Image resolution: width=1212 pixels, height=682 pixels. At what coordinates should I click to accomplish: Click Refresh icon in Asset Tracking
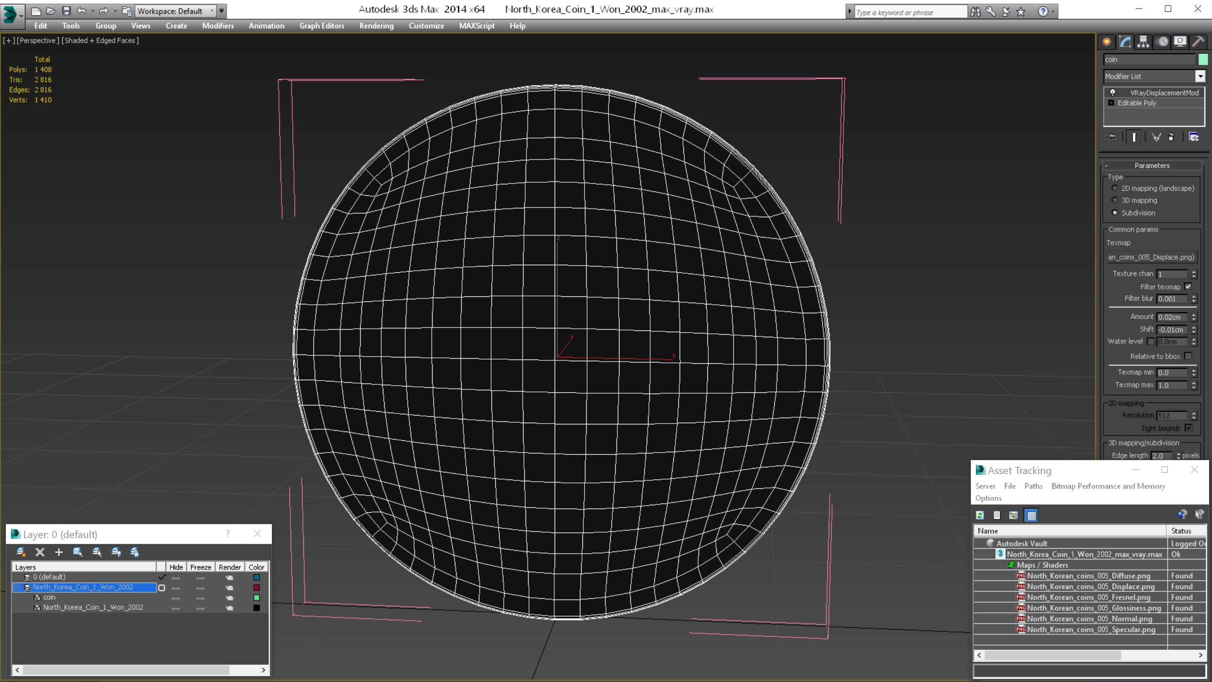click(x=980, y=515)
